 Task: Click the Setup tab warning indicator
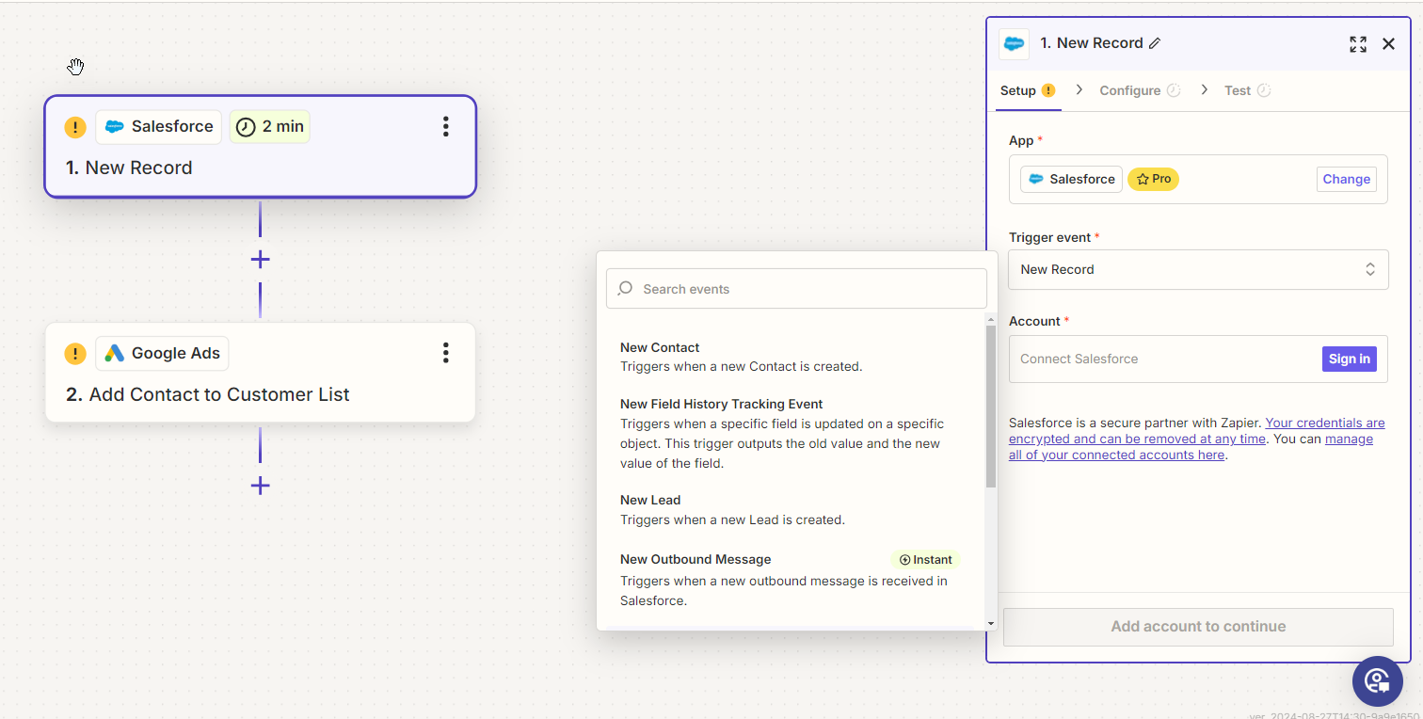tap(1048, 90)
